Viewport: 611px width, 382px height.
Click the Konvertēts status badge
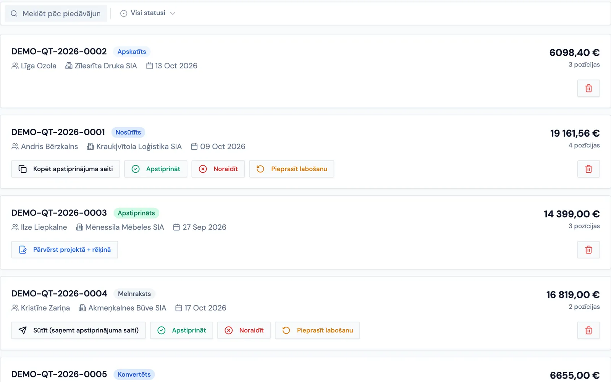click(x=134, y=374)
